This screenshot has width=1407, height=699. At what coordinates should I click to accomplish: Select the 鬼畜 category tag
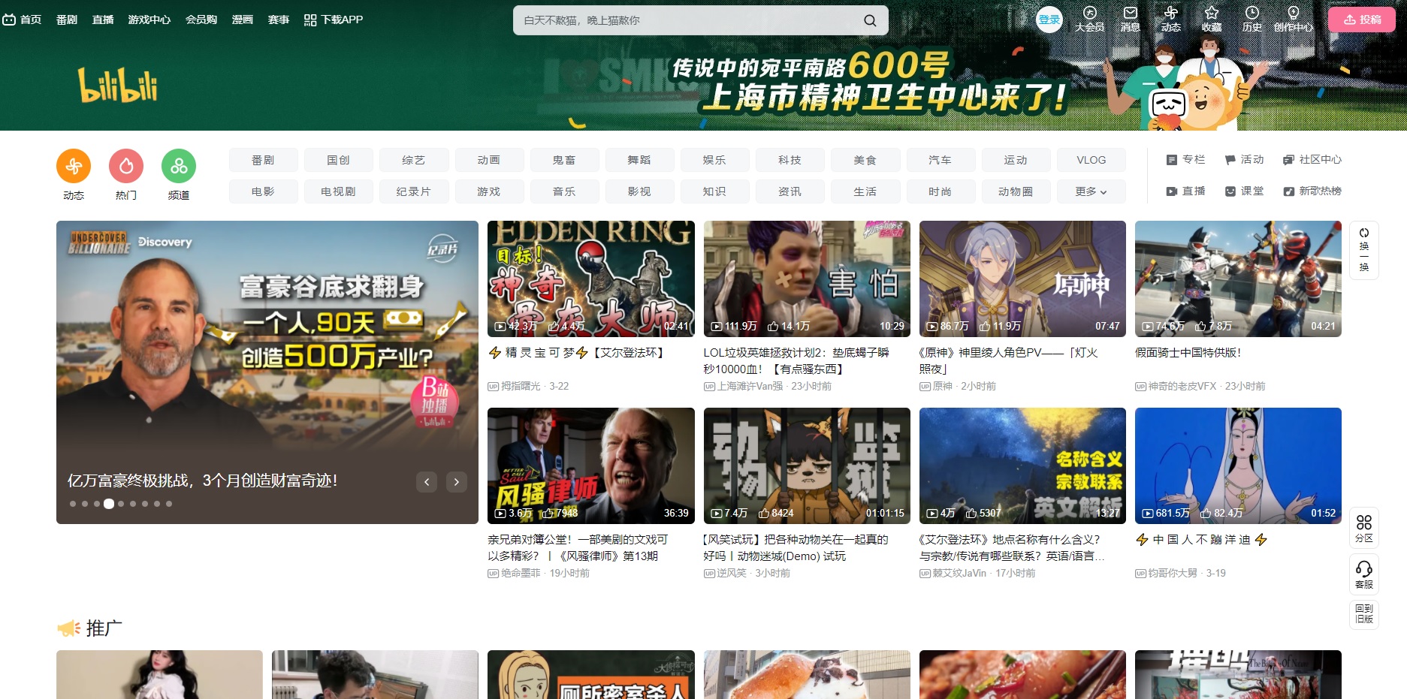coord(564,160)
